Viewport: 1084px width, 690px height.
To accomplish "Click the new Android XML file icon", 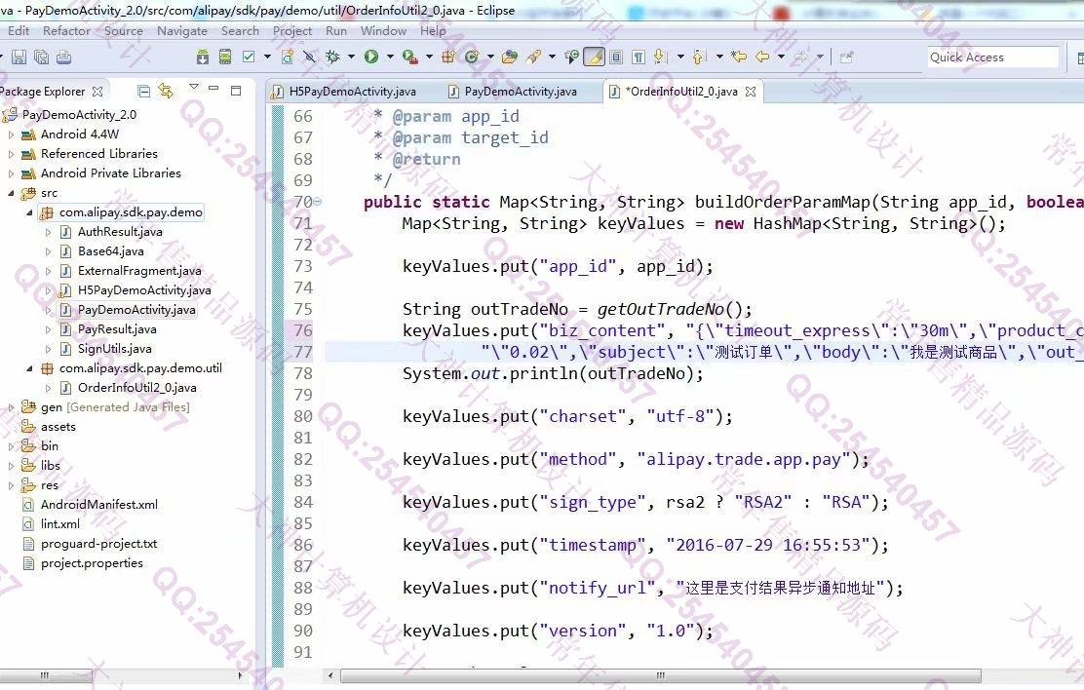I will coord(288,57).
